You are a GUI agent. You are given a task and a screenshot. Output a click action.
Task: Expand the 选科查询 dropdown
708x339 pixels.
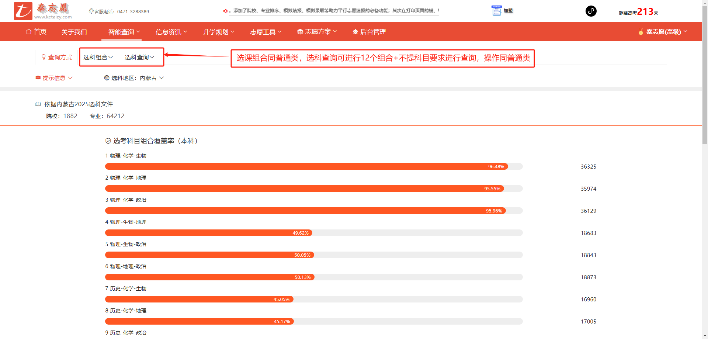139,57
